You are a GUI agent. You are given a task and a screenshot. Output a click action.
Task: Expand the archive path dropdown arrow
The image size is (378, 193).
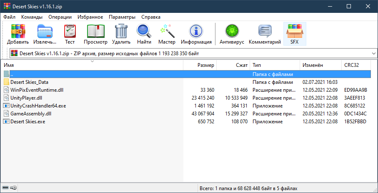tap(373, 54)
